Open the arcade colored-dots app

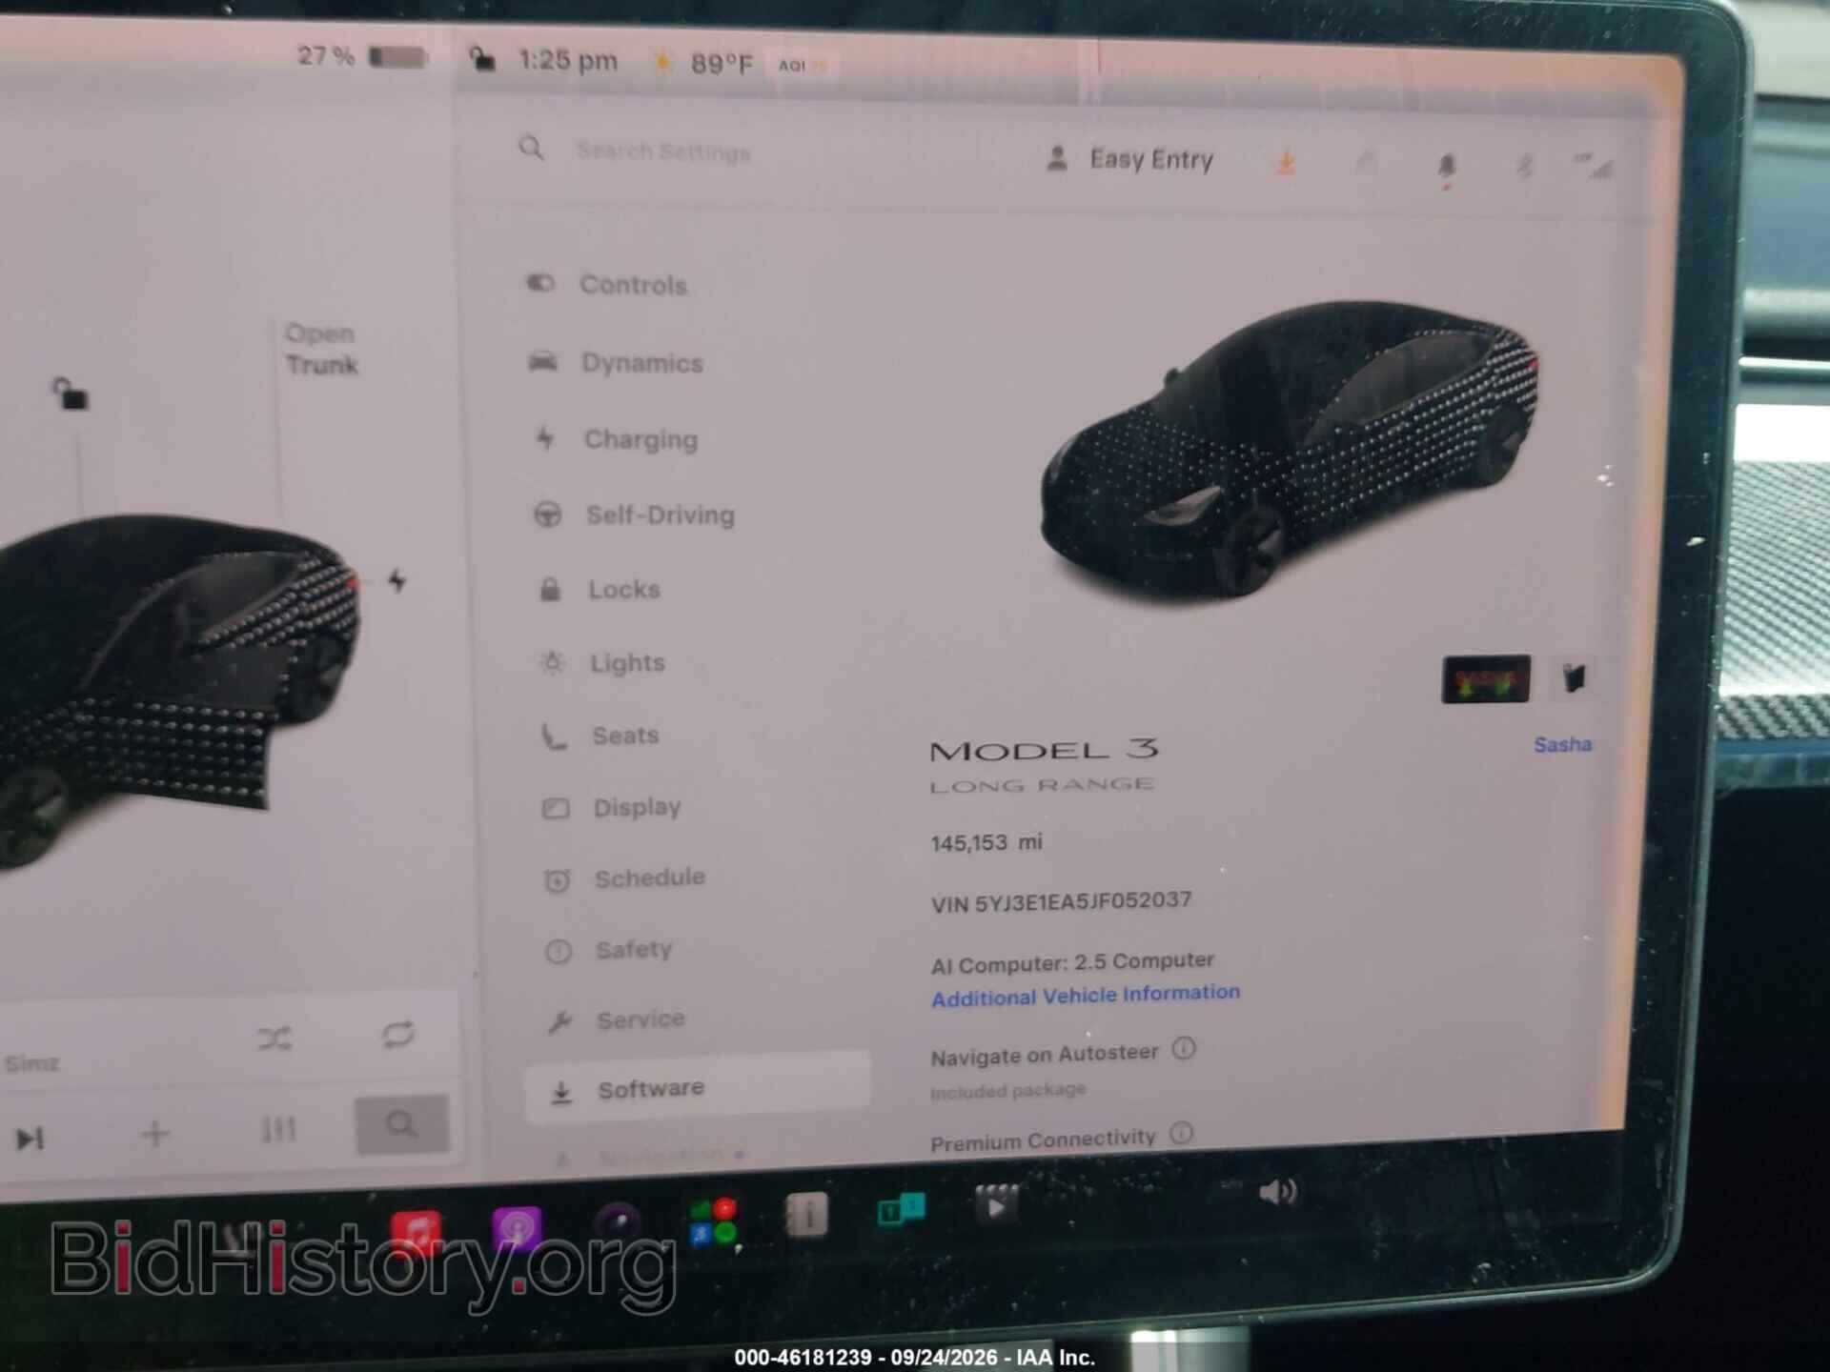point(713,1221)
